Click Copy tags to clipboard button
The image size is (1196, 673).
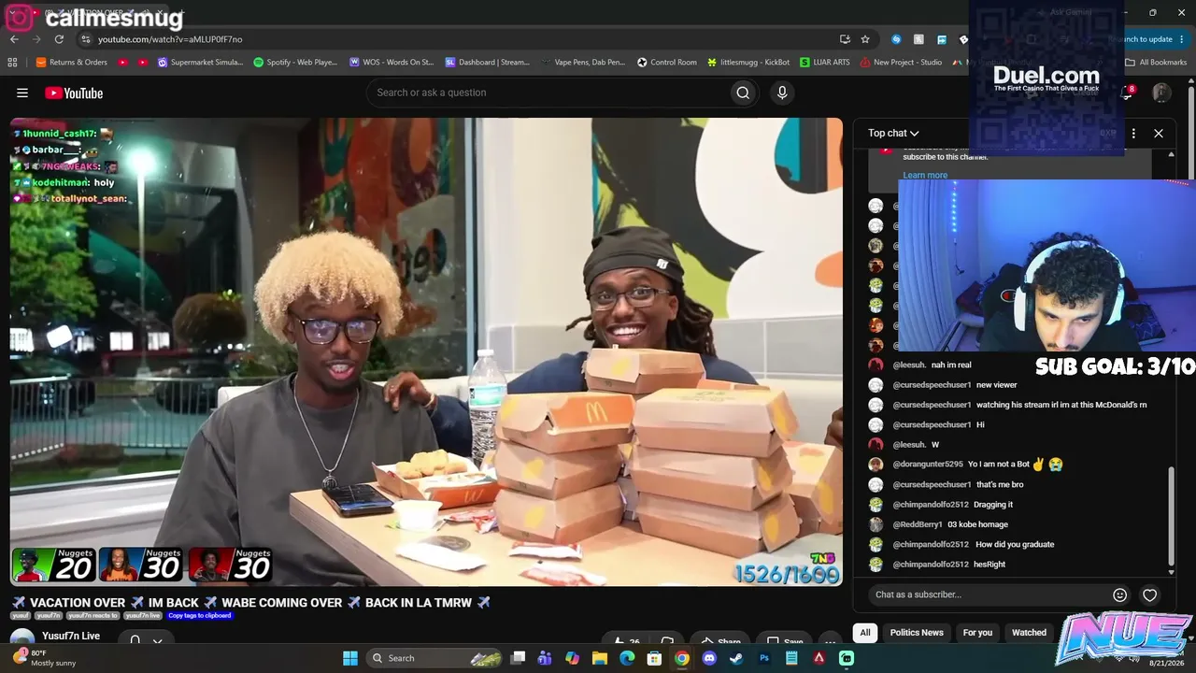199,616
